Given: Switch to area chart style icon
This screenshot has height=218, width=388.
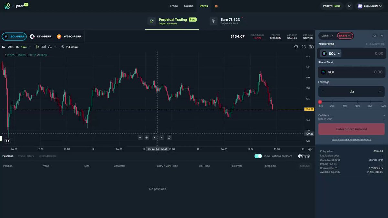Looking at the screenshot, I should pyautogui.click(x=43, y=47).
